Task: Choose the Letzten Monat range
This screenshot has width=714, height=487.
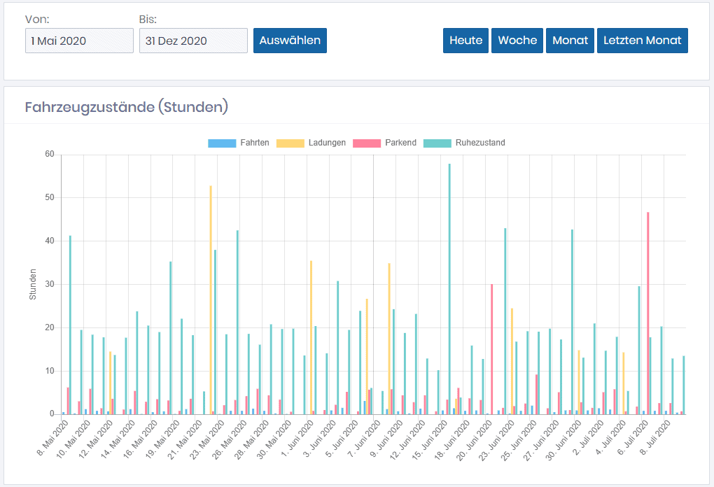Action: coord(642,41)
